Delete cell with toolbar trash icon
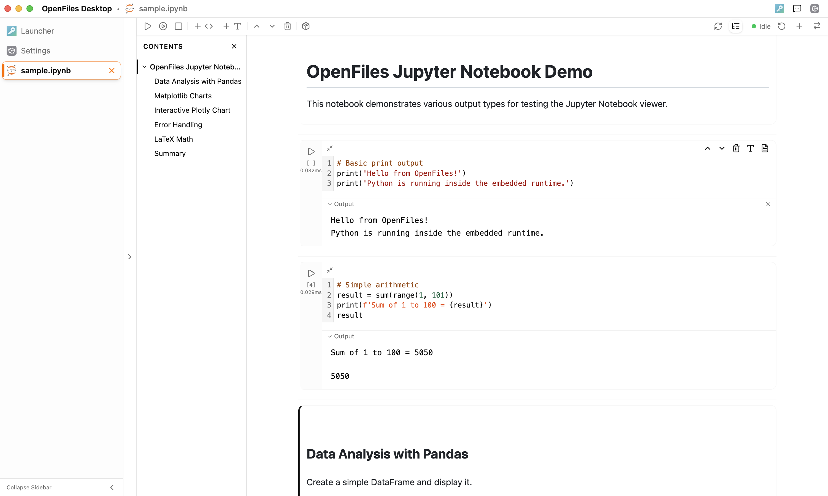 (x=288, y=26)
